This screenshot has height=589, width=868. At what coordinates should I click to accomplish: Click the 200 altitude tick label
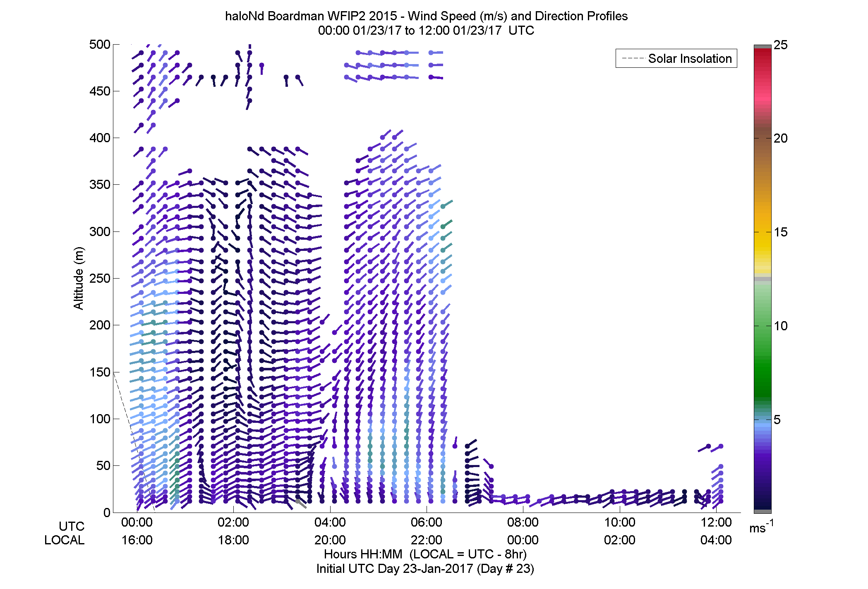coord(100,325)
